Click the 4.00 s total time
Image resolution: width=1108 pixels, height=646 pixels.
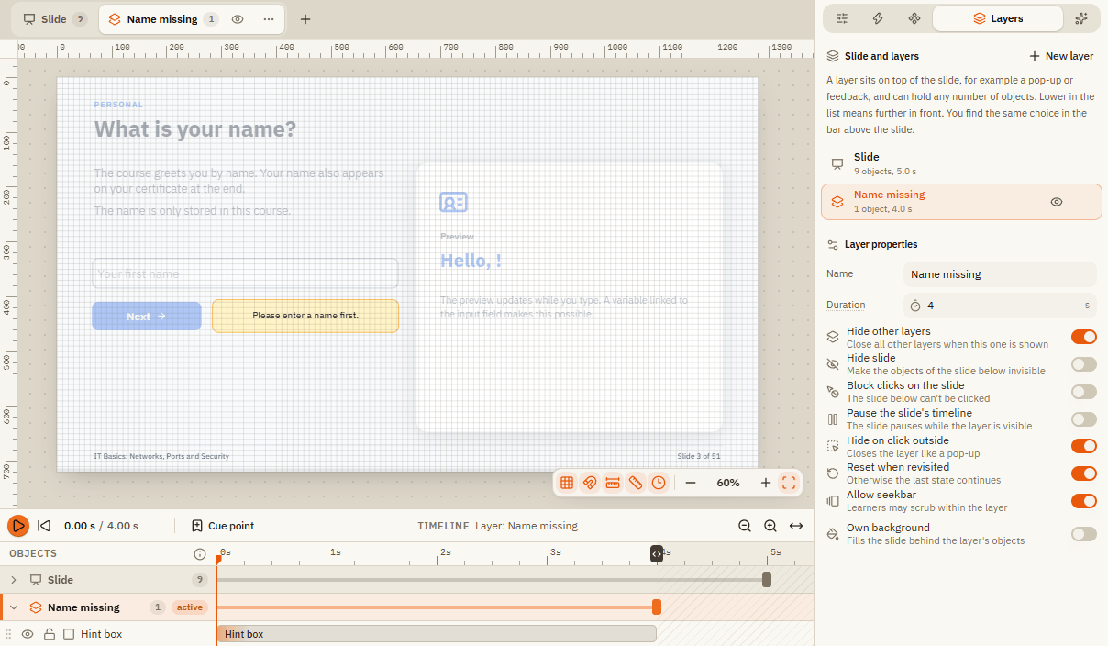coord(123,526)
